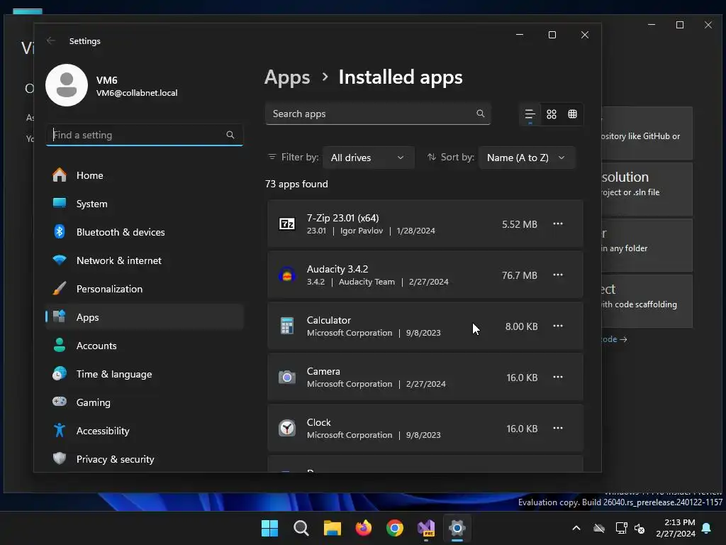Open System settings in sidebar

(145, 204)
